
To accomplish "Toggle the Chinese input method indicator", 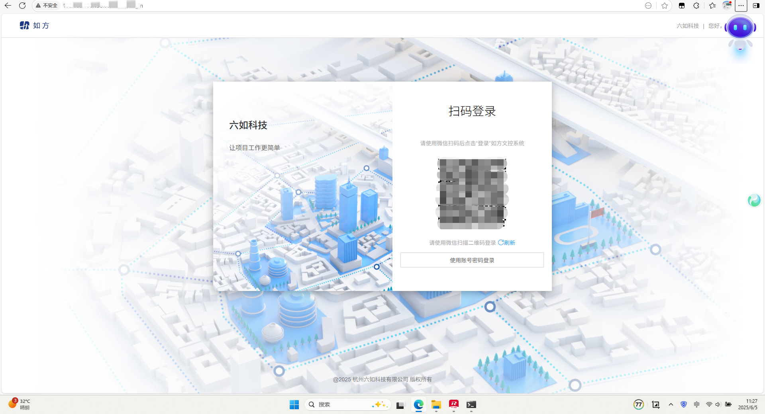I will [x=696, y=404].
